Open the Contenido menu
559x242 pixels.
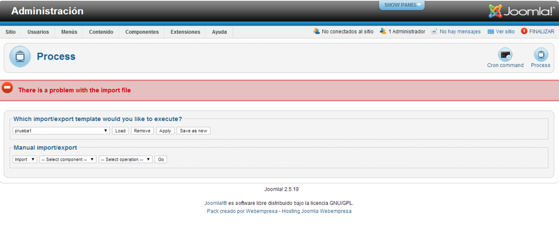[101, 31]
